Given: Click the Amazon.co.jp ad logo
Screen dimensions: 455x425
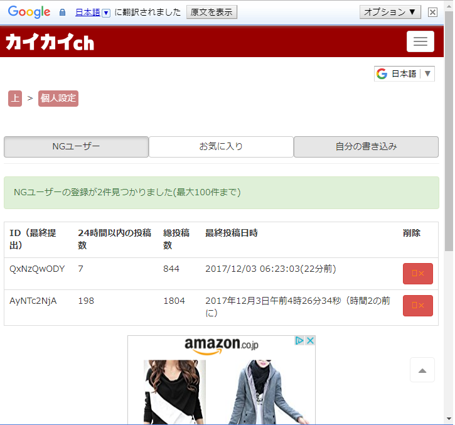Looking at the screenshot, I should point(221,345).
